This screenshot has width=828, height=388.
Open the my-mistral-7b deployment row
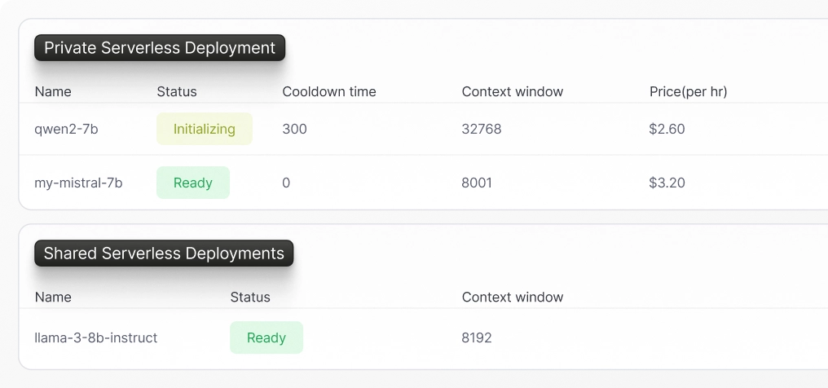424,183
